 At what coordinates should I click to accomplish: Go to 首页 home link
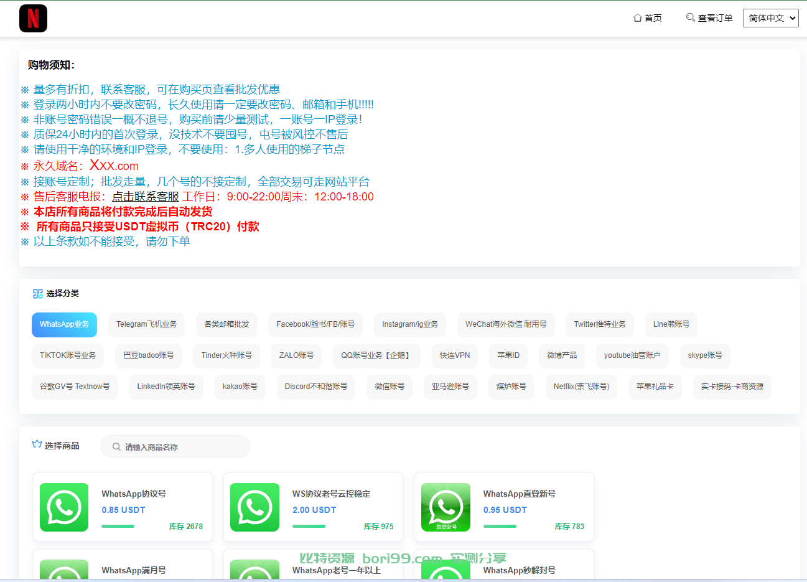tap(648, 18)
